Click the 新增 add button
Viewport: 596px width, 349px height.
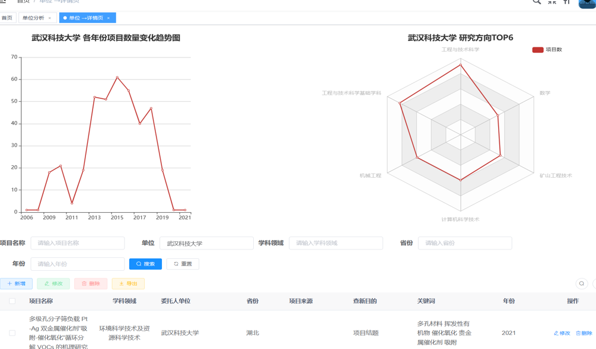[17, 284]
